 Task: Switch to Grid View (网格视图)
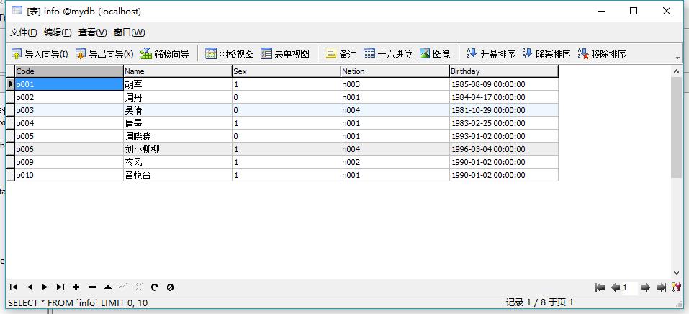click(230, 54)
